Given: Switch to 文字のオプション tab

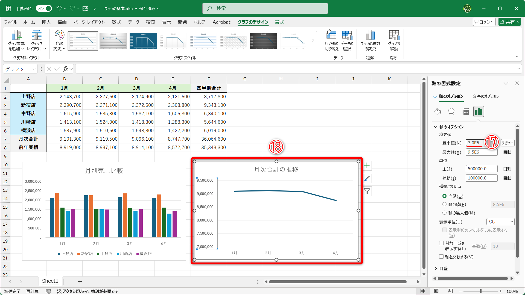Looking at the screenshot, I should (x=485, y=96).
